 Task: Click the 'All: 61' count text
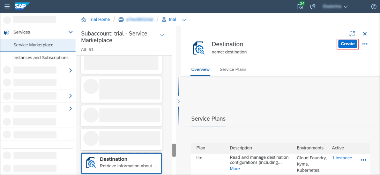[87, 50]
